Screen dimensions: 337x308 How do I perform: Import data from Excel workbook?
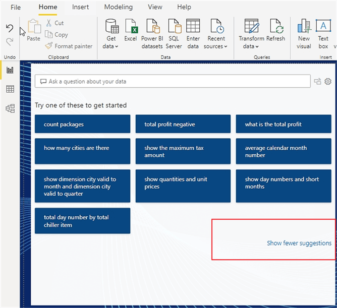point(131,30)
